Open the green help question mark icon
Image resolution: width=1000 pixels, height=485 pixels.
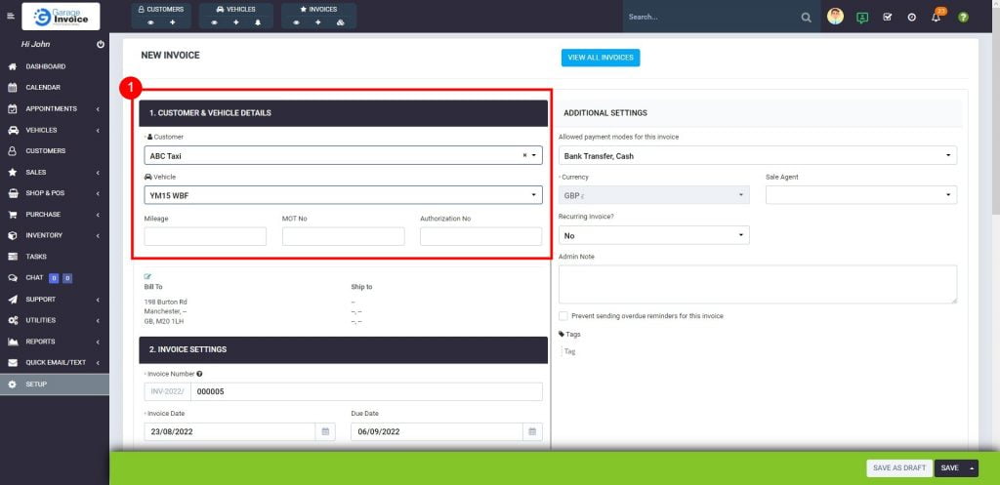tap(963, 18)
